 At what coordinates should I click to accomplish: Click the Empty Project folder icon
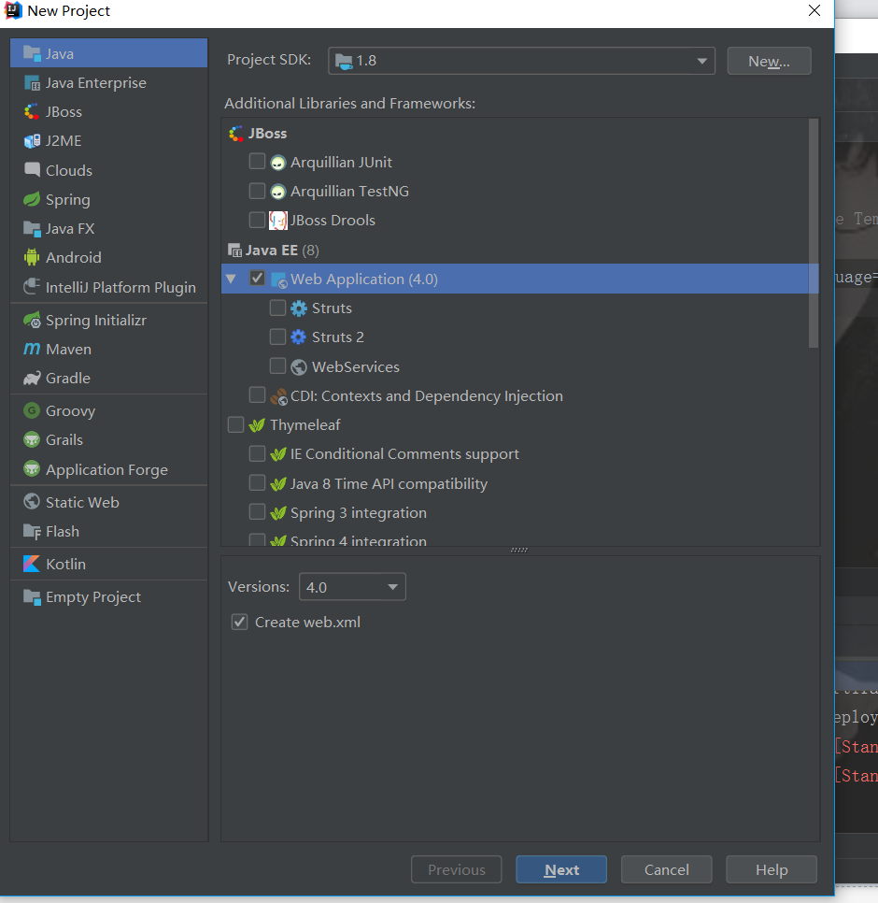pyautogui.click(x=32, y=596)
